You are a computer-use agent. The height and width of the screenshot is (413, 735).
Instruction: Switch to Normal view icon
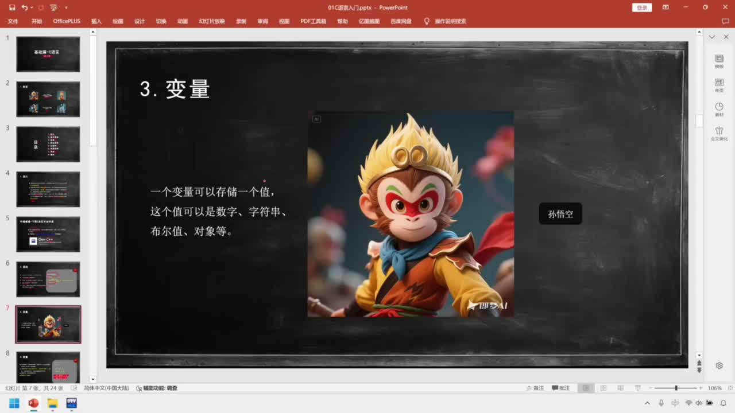(586, 388)
